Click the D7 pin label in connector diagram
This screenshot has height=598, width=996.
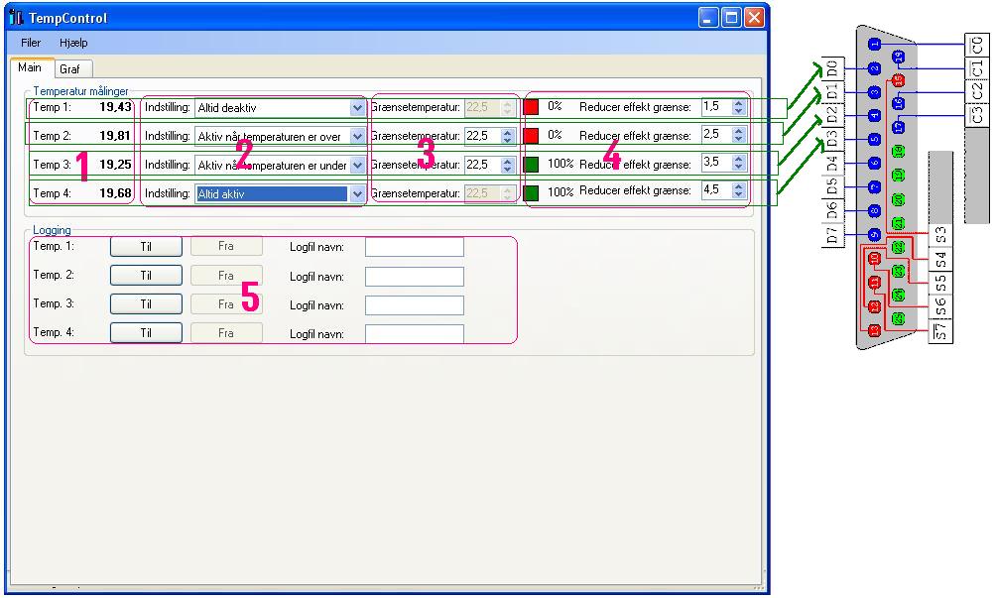(832, 235)
